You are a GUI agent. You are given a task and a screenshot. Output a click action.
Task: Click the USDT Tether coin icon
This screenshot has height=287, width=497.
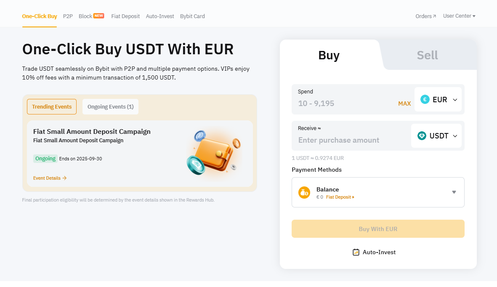422,136
